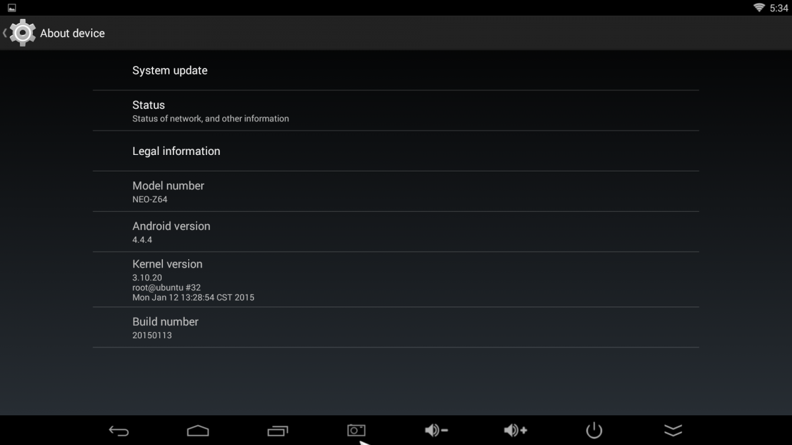Go to Home via house icon
792x445 pixels.
coord(198,430)
